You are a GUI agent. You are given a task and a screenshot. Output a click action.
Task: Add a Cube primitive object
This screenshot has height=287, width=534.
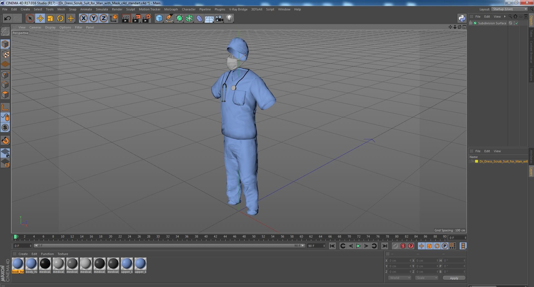pos(159,18)
